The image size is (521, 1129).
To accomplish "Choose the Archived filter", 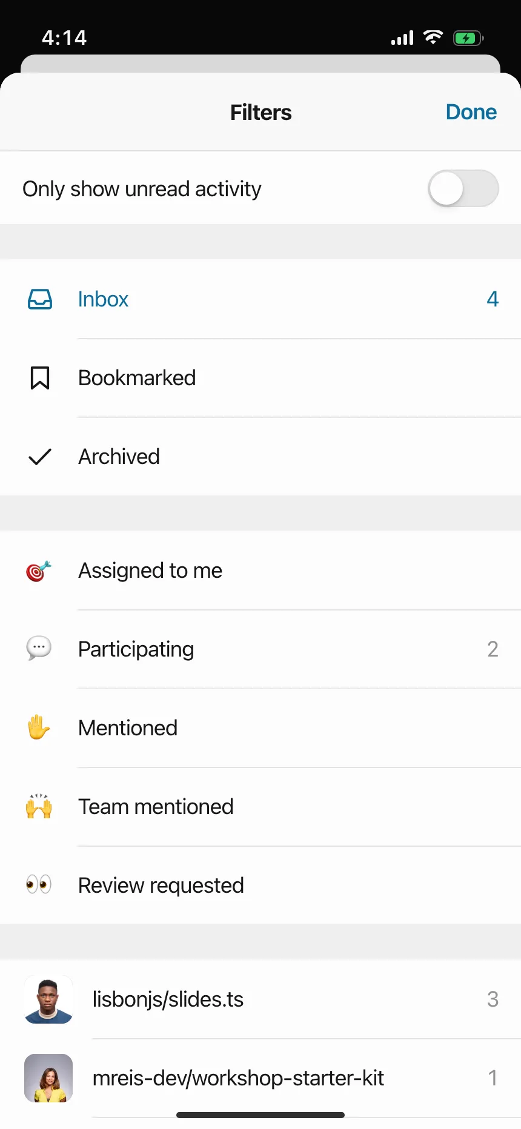I will (260, 457).
